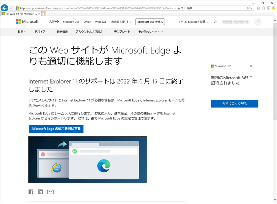The height and width of the screenshot is (204, 277).
Task: Expand すべての Microsoft 製品 dropdown
Action: pos(194,22)
